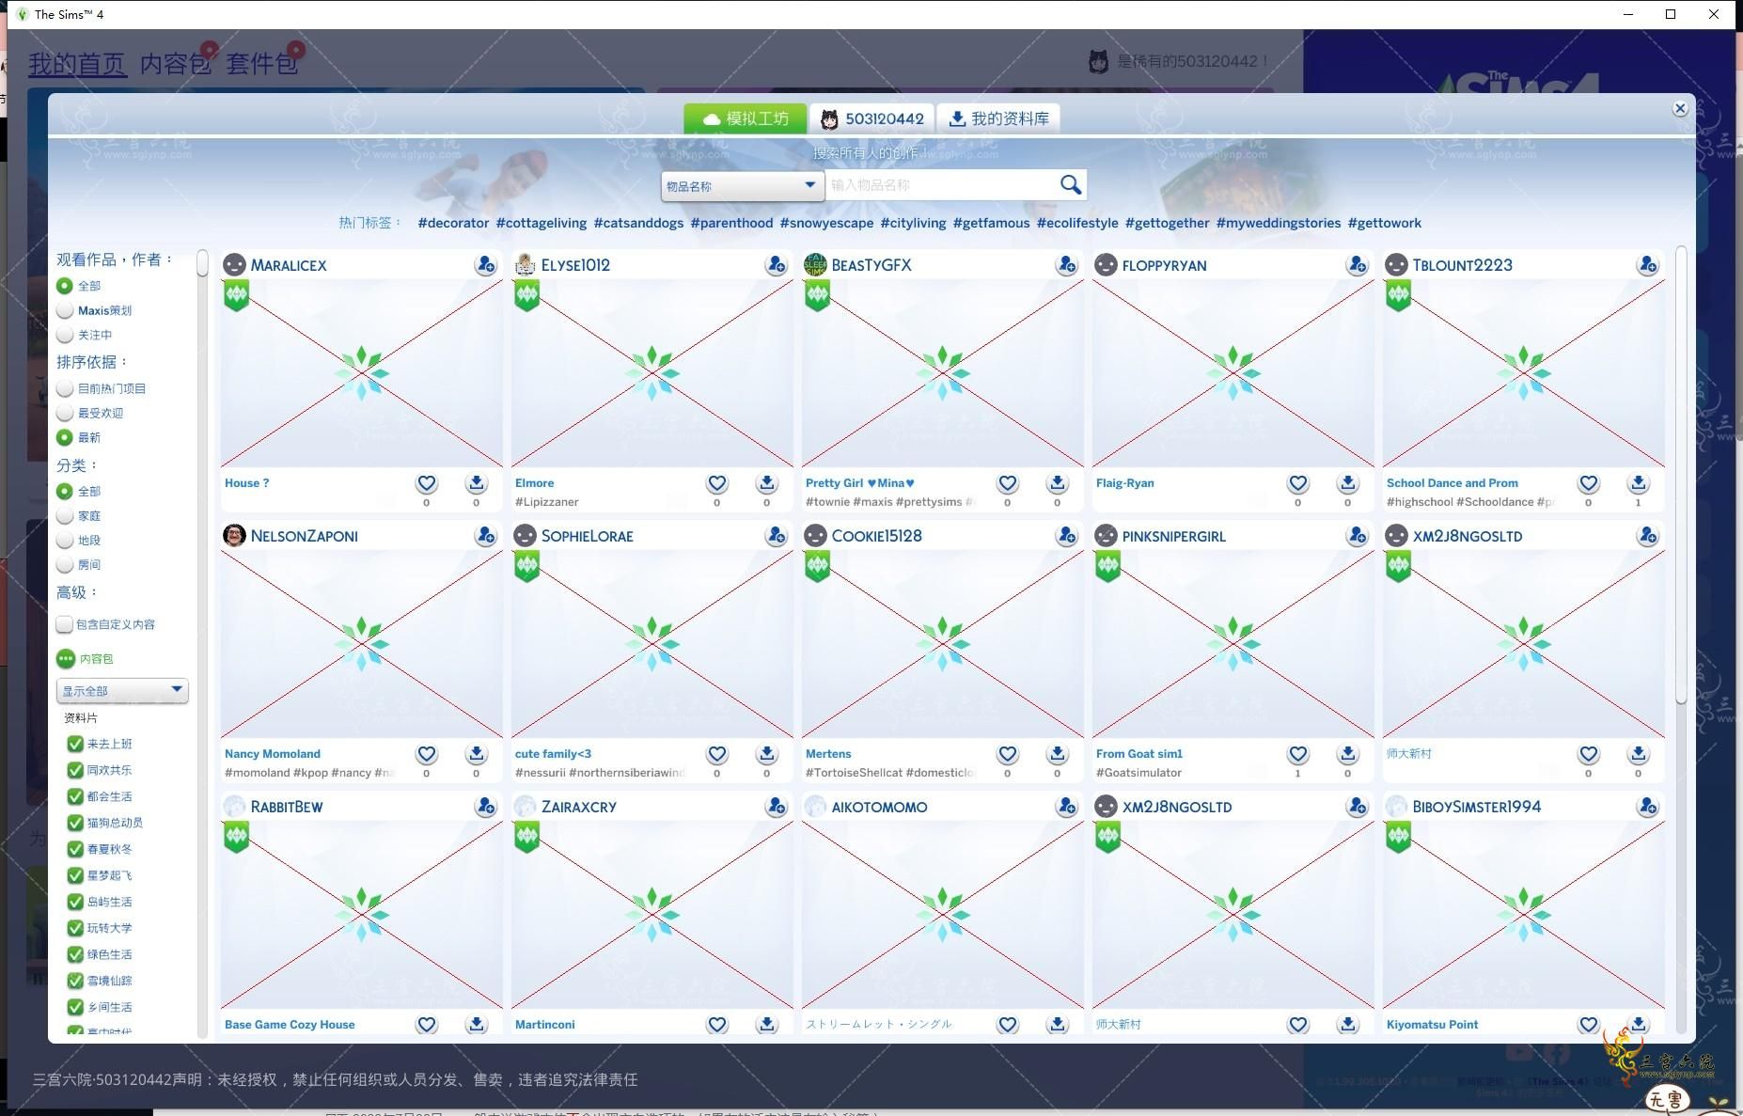Click the #cottageliving hashtag

click(x=542, y=223)
